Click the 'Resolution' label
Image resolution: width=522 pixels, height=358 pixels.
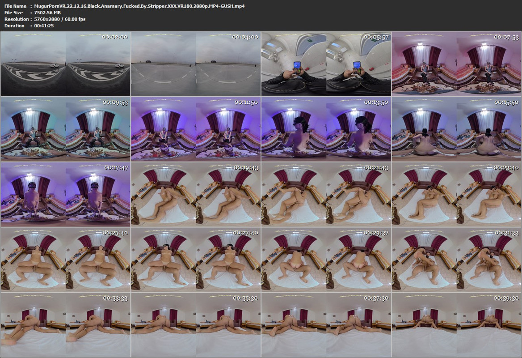(x=16, y=19)
